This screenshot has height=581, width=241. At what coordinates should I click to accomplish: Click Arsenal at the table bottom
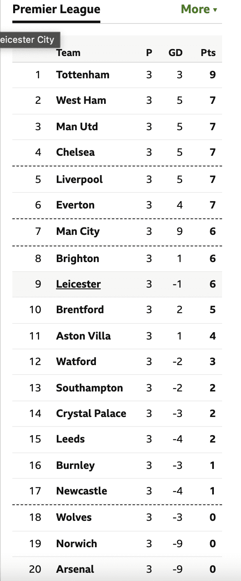coord(75,569)
